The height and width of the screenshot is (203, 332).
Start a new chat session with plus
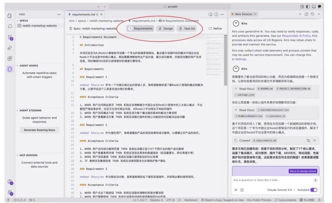click(x=300, y=14)
